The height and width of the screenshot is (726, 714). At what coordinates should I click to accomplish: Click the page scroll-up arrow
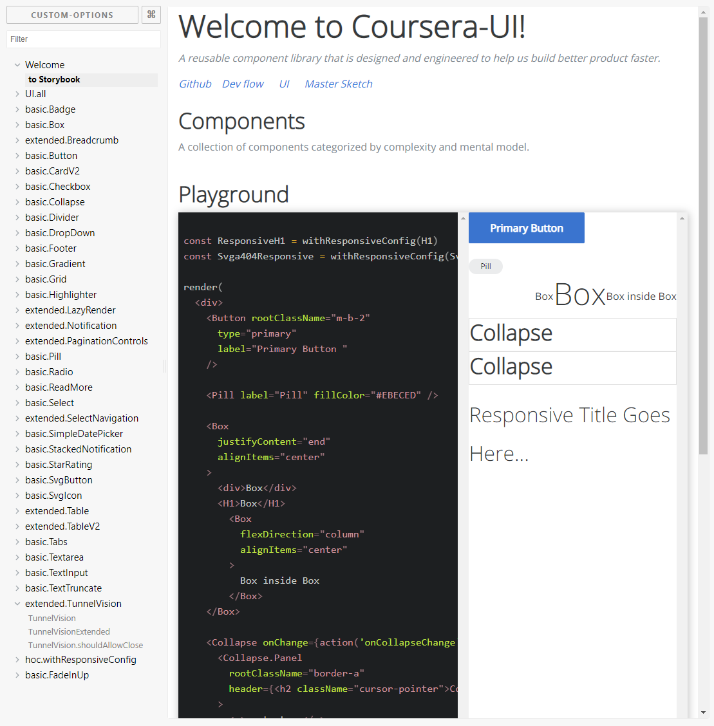click(703, 12)
